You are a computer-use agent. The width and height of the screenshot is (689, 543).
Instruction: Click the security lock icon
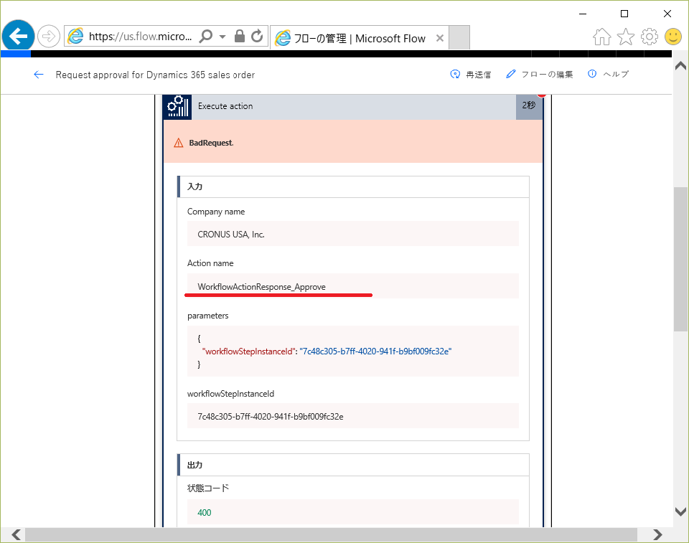[240, 36]
